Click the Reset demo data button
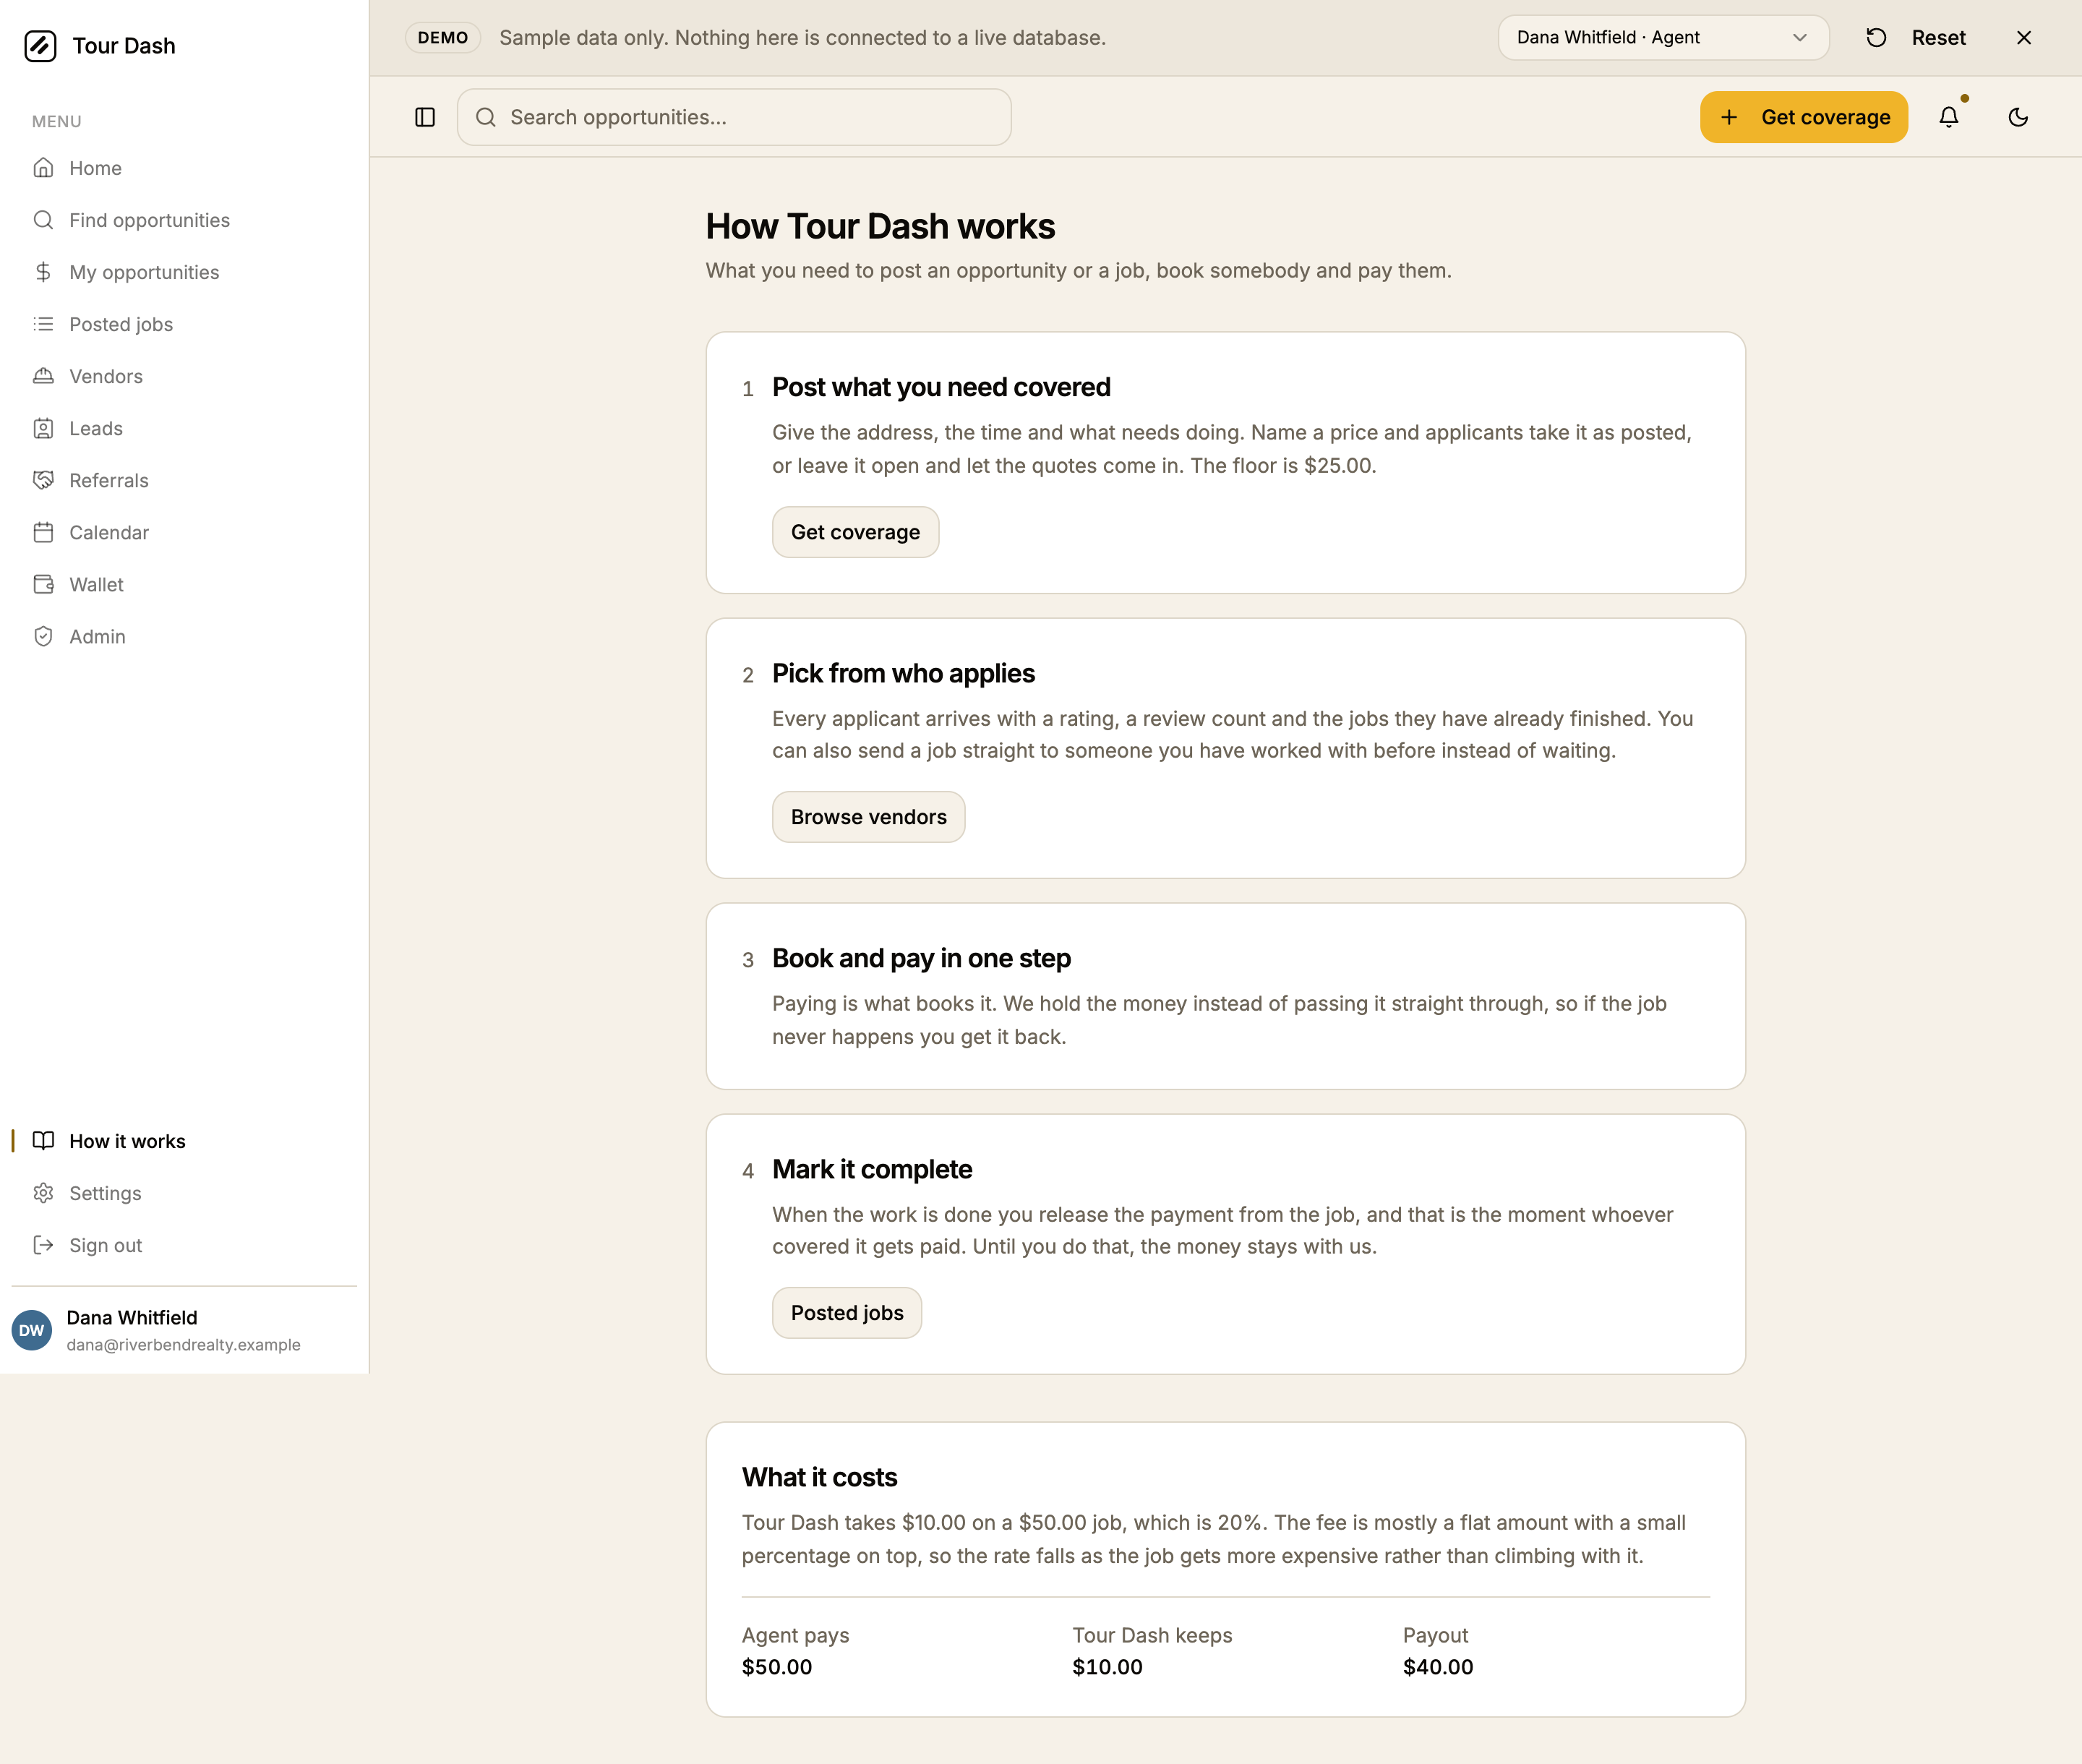Viewport: 2082px width, 1764px height. tap(1916, 37)
